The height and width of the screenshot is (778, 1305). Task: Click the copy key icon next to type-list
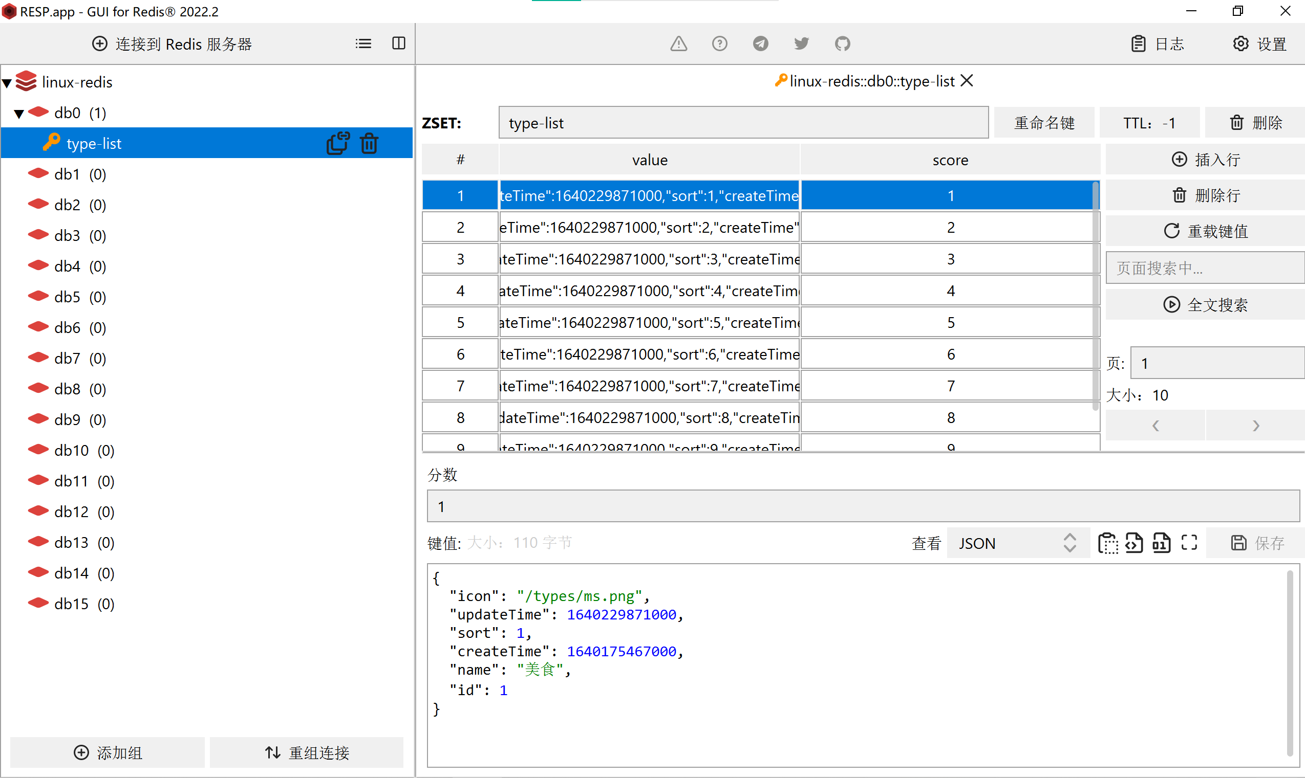coord(338,143)
